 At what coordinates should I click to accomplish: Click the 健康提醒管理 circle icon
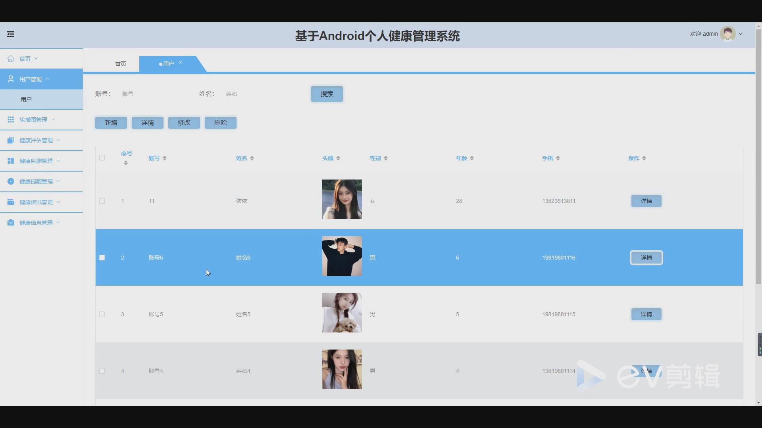[11, 182]
